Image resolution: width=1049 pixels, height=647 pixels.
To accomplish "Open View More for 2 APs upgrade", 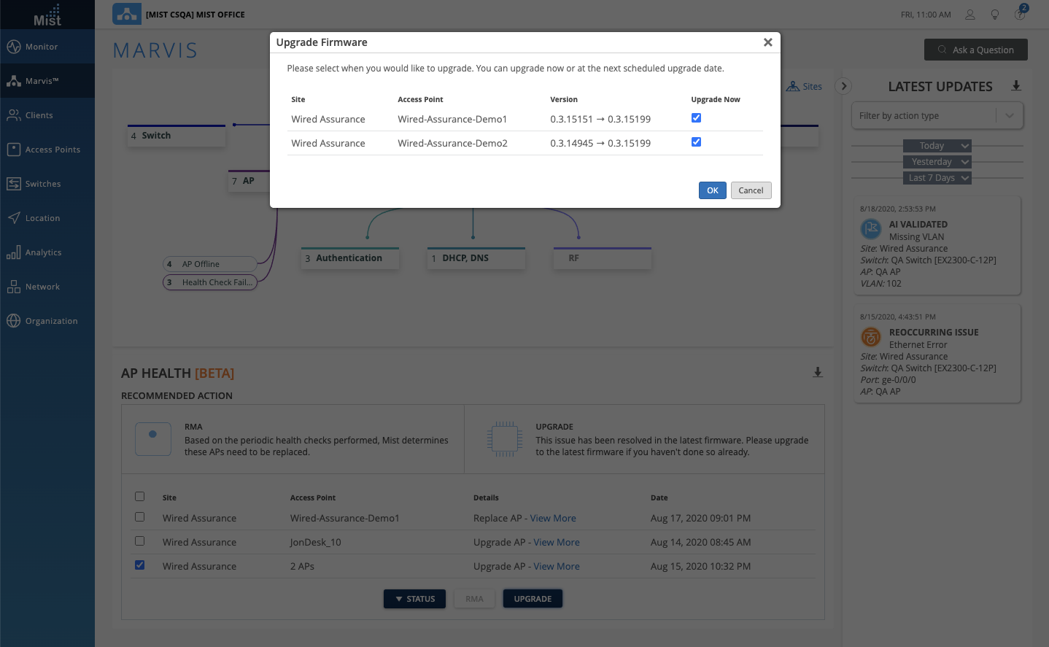I will pos(557,566).
